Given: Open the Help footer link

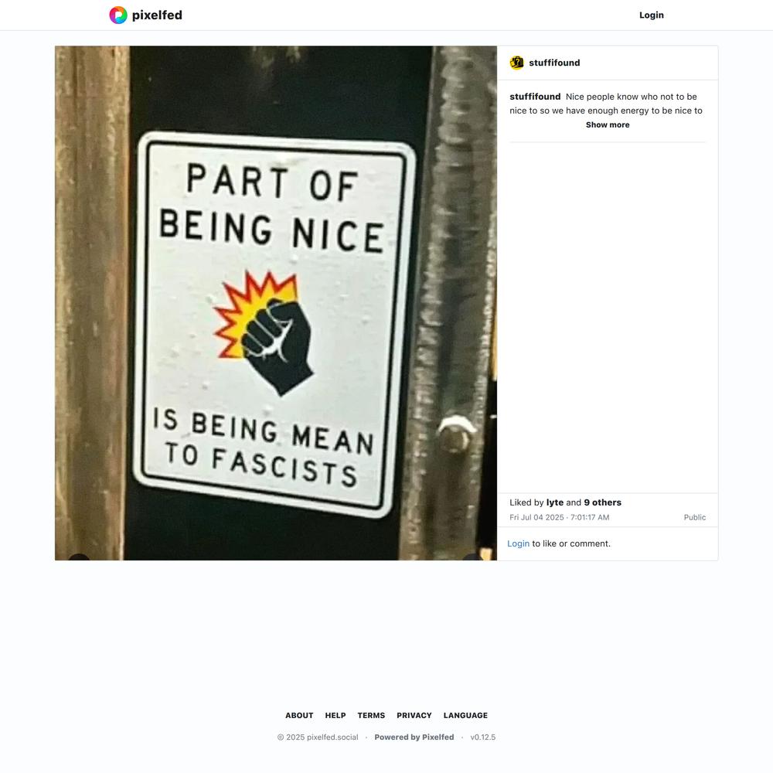Looking at the screenshot, I should pyautogui.click(x=335, y=715).
